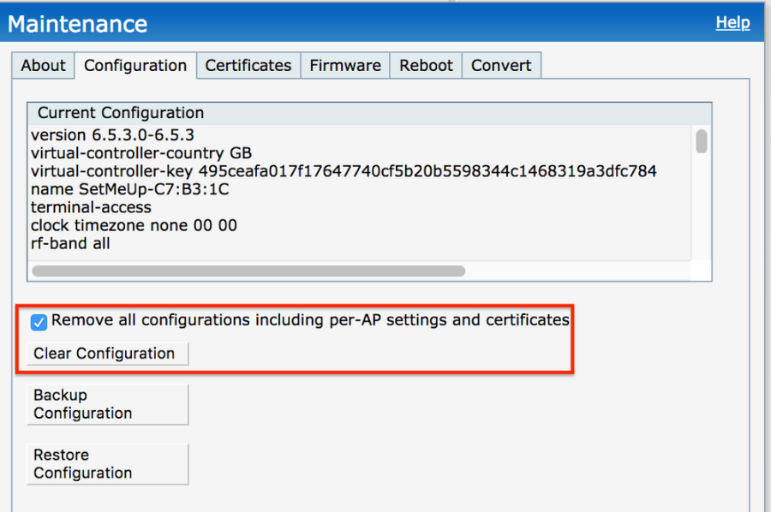Select the Configuration tab
The height and width of the screenshot is (512, 771).
click(x=135, y=66)
